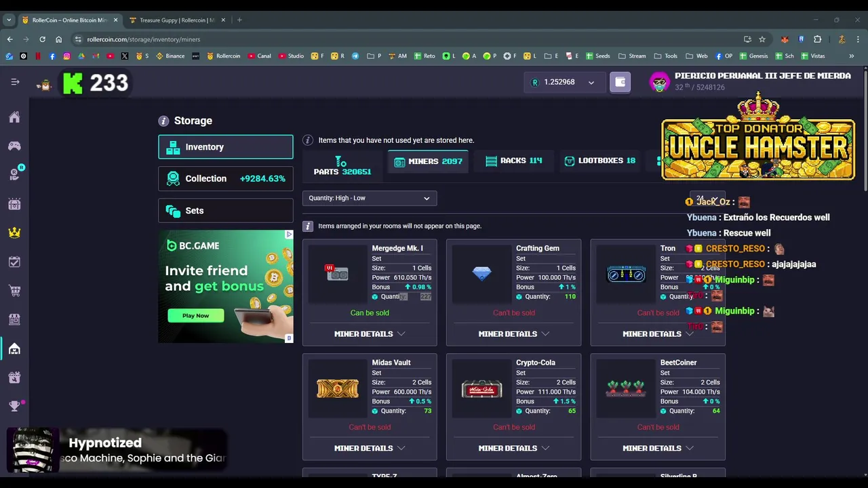Click Play Now in BC.GAME ad
This screenshot has height=488, width=868.
click(x=195, y=315)
